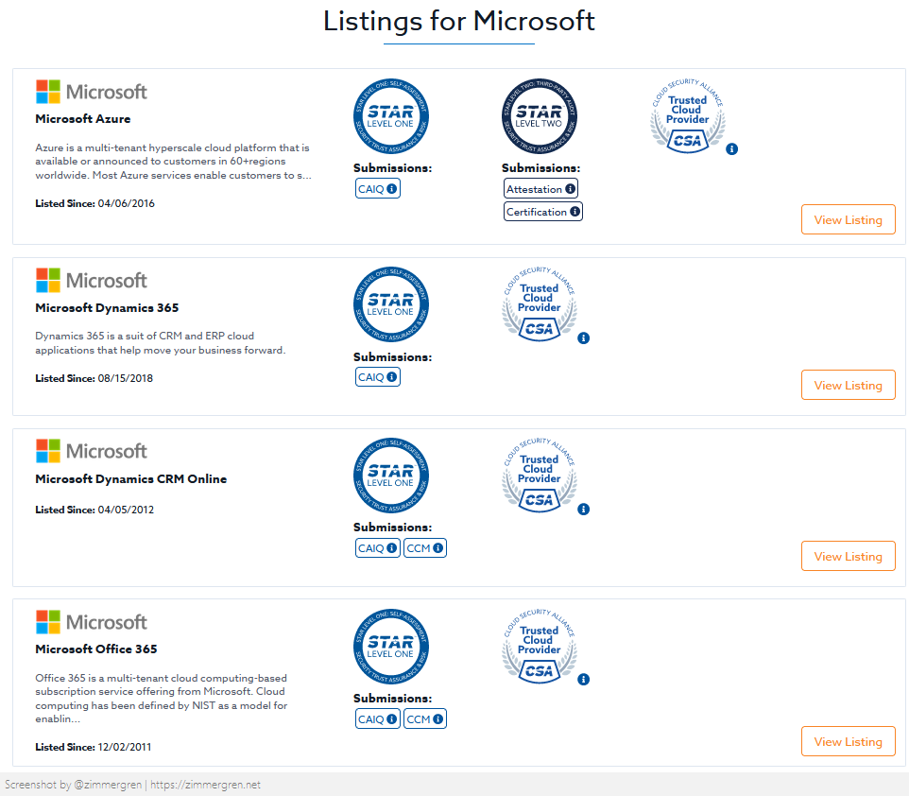Click the Microsoft logo in the Azure listing

[x=92, y=92]
